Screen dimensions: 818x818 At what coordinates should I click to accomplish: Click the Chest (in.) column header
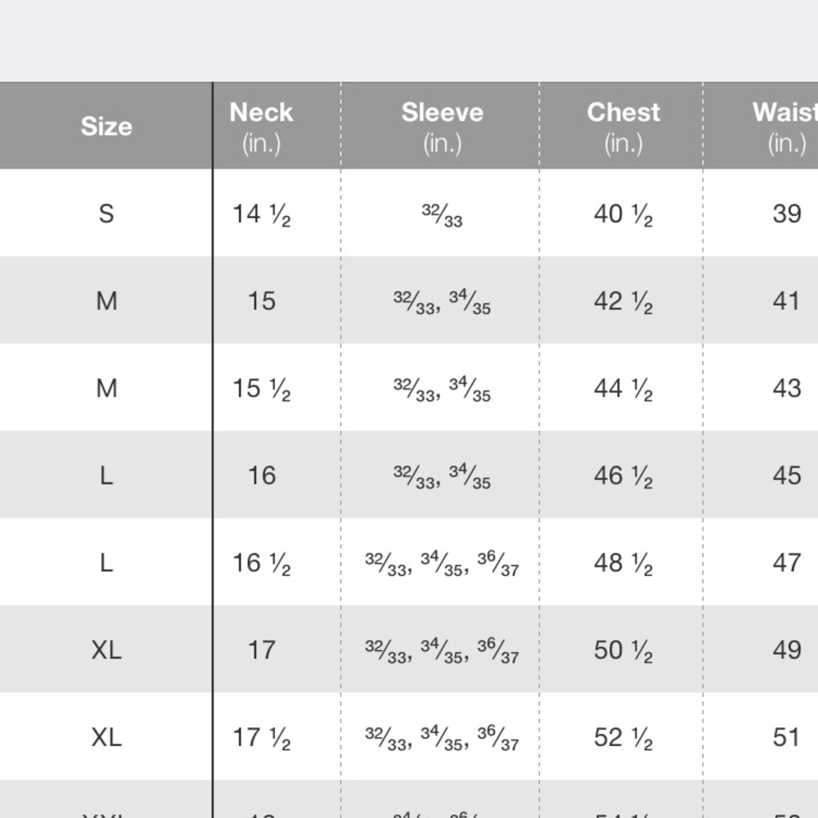click(x=623, y=126)
